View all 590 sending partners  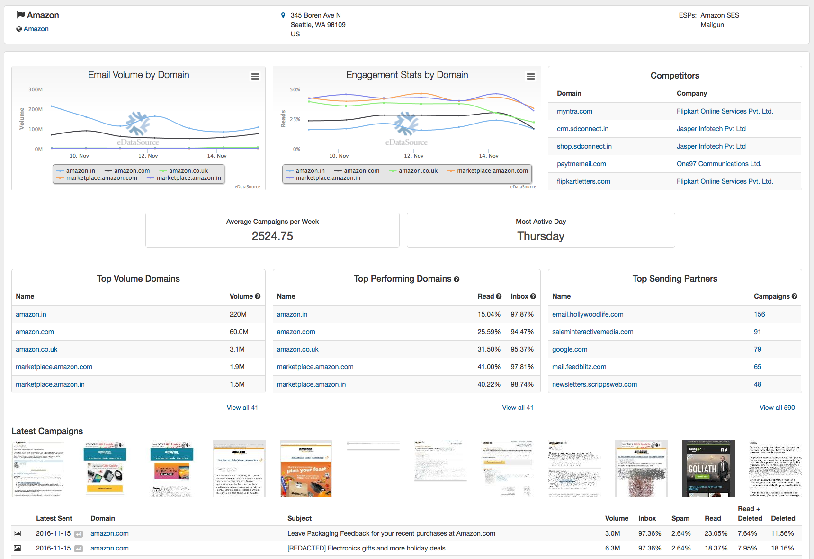pyautogui.click(x=777, y=408)
